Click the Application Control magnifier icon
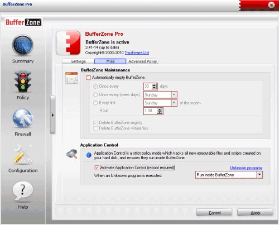The height and width of the screenshot is (225, 279). tap(72, 154)
